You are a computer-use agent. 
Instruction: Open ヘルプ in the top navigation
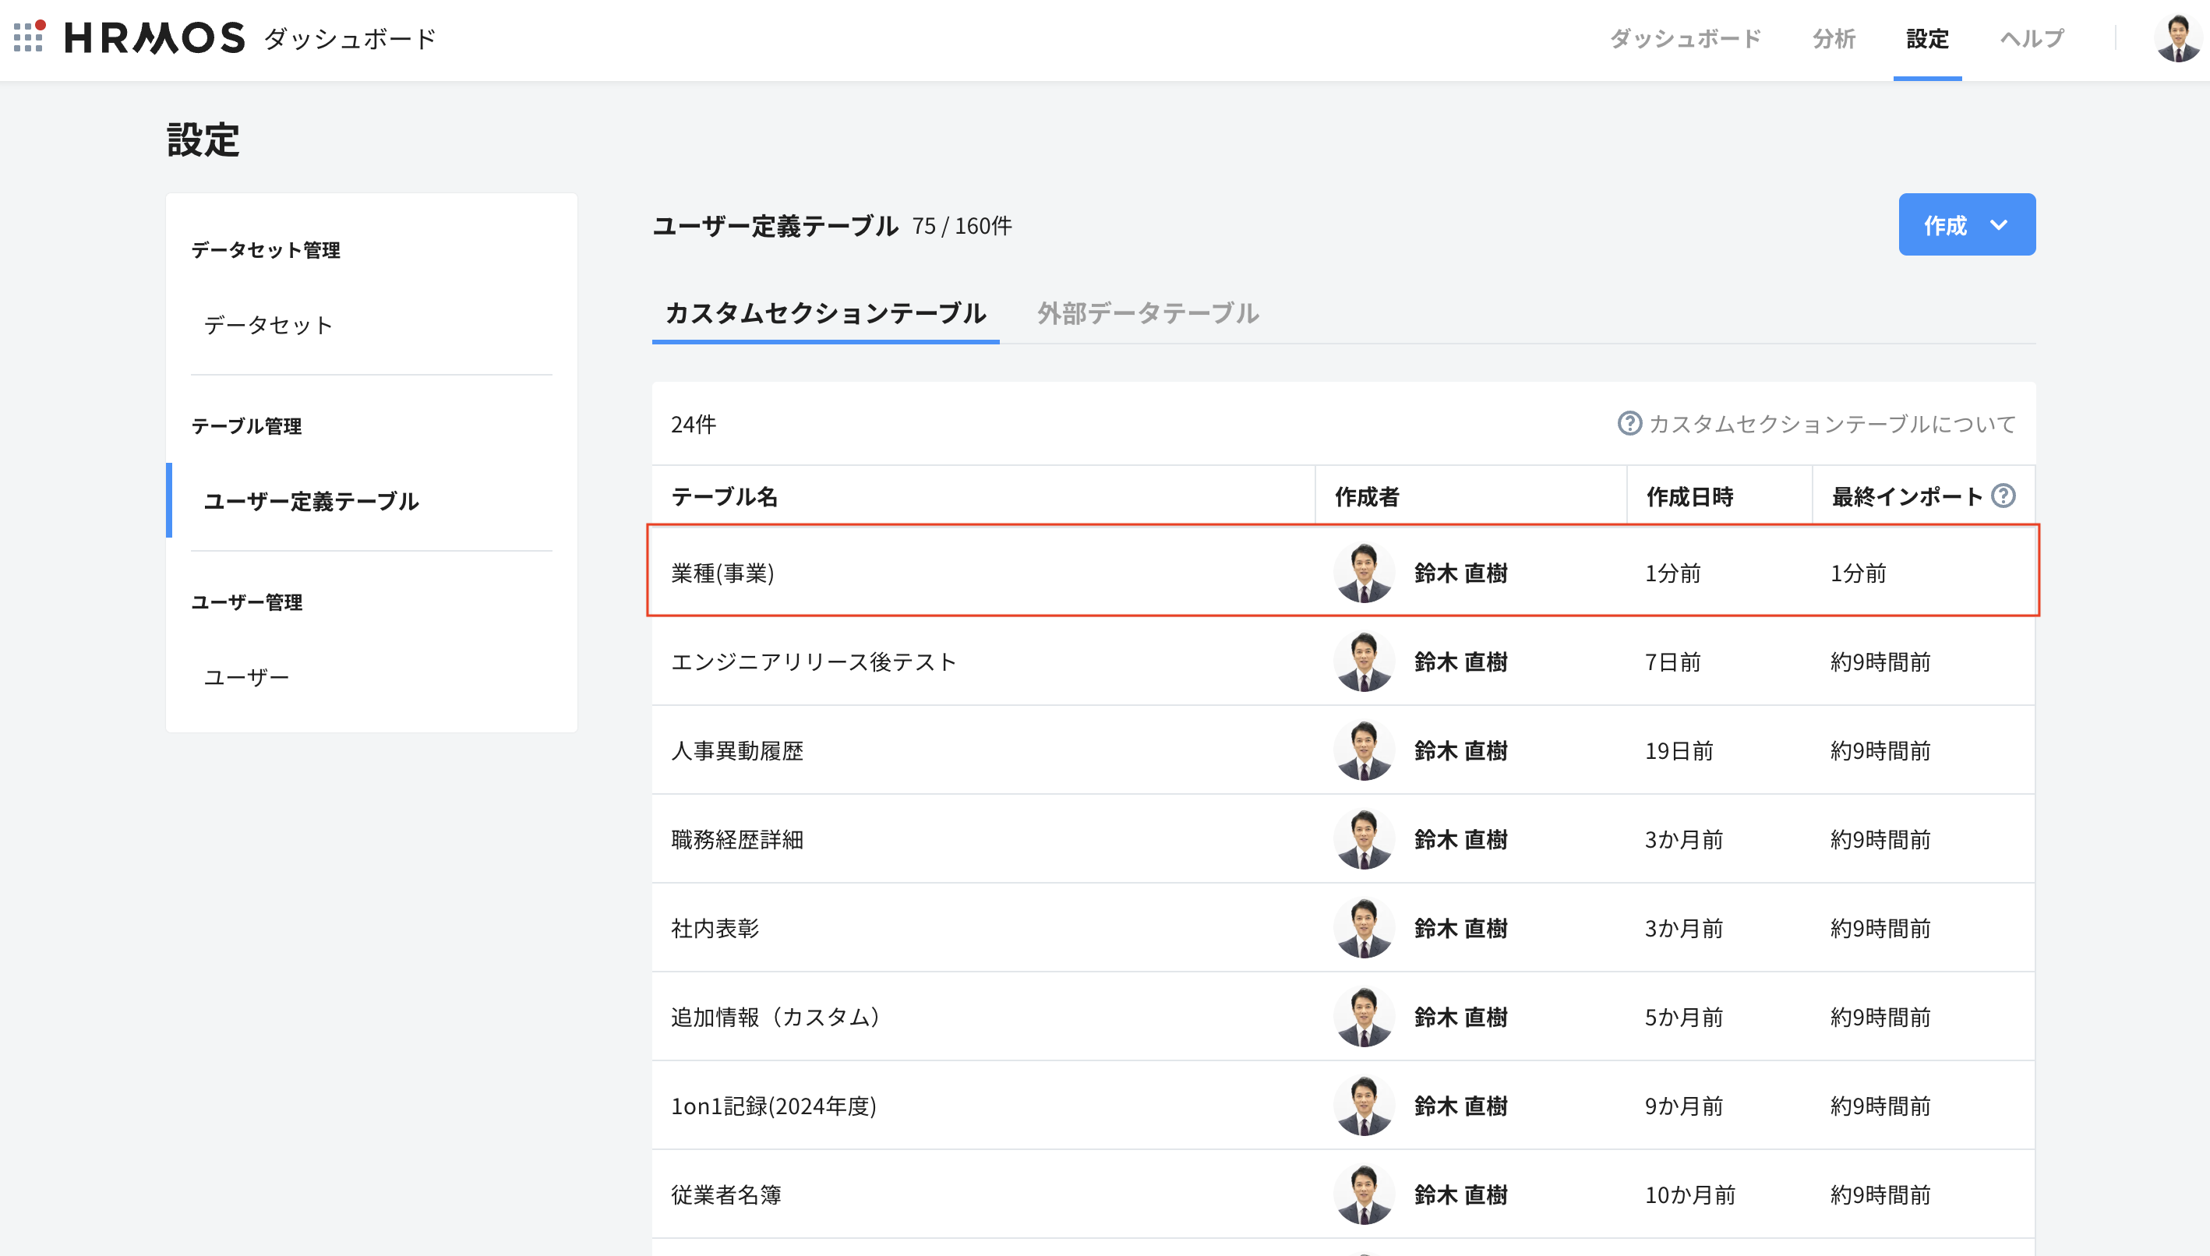[2032, 39]
